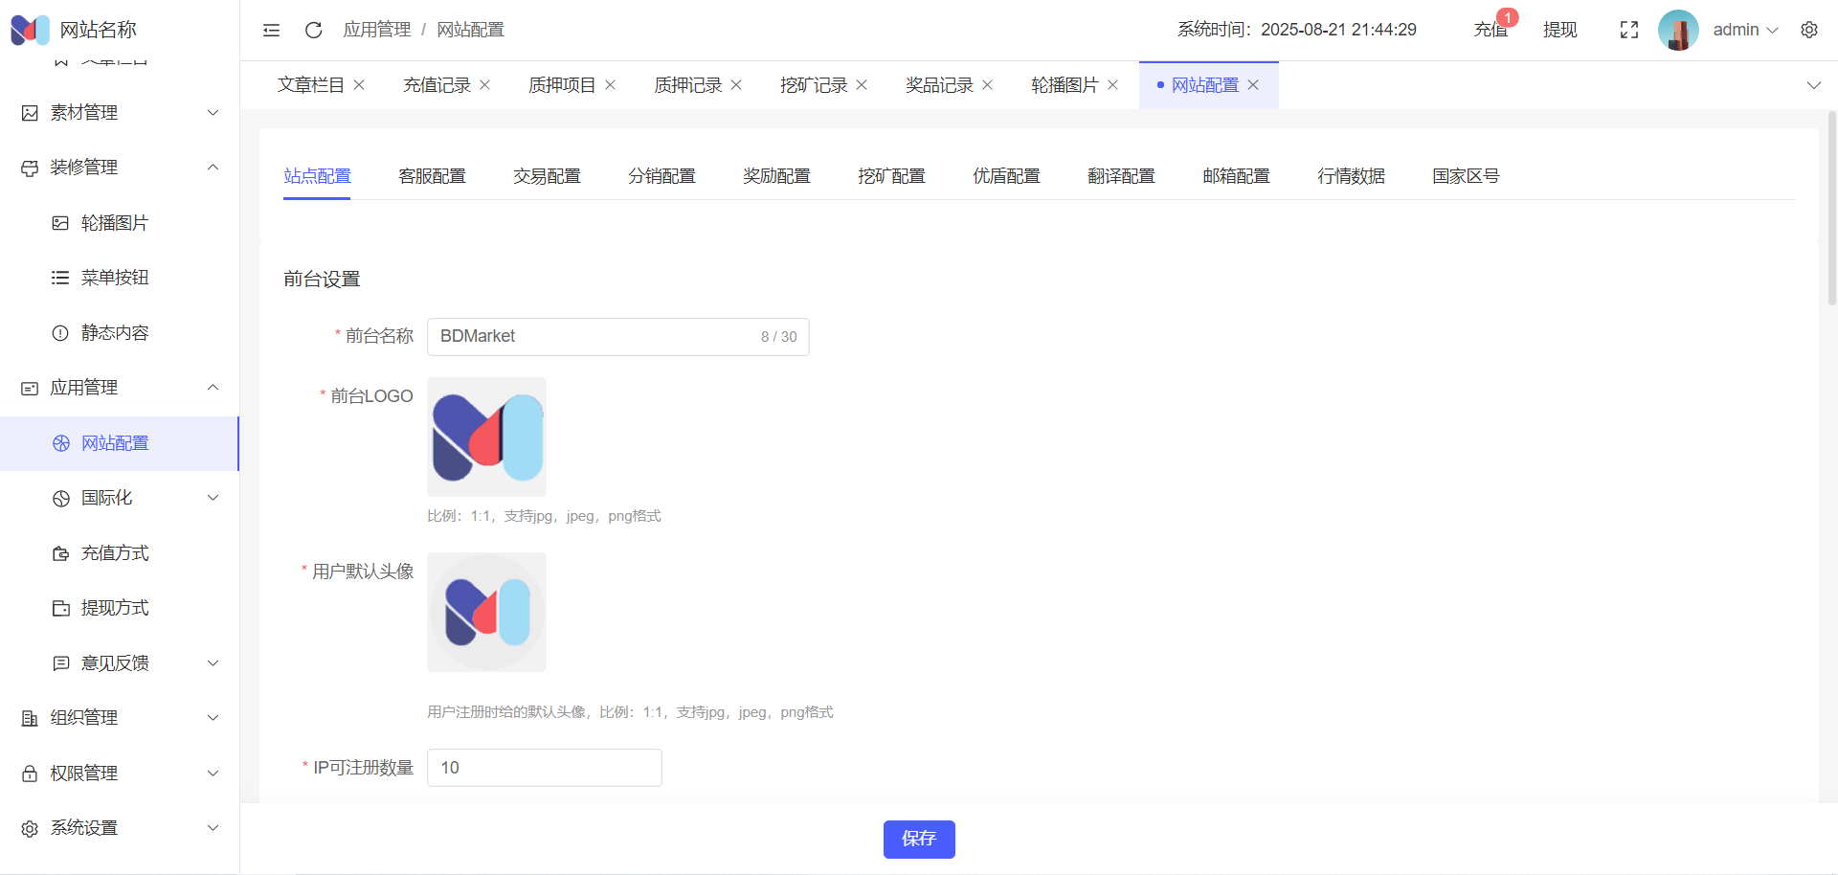Open settings with the top-right gear icon

pos(1808,31)
